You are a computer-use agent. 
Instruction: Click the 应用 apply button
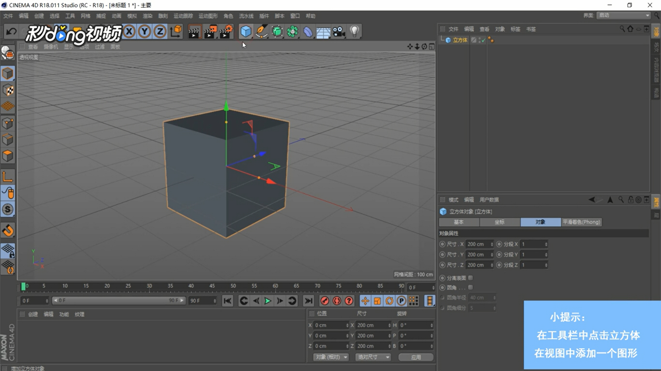tap(416, 357)
